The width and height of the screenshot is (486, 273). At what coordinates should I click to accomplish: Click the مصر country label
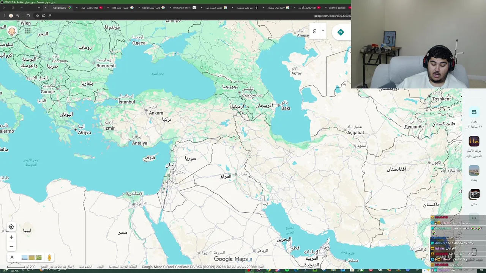click(123, 232)
